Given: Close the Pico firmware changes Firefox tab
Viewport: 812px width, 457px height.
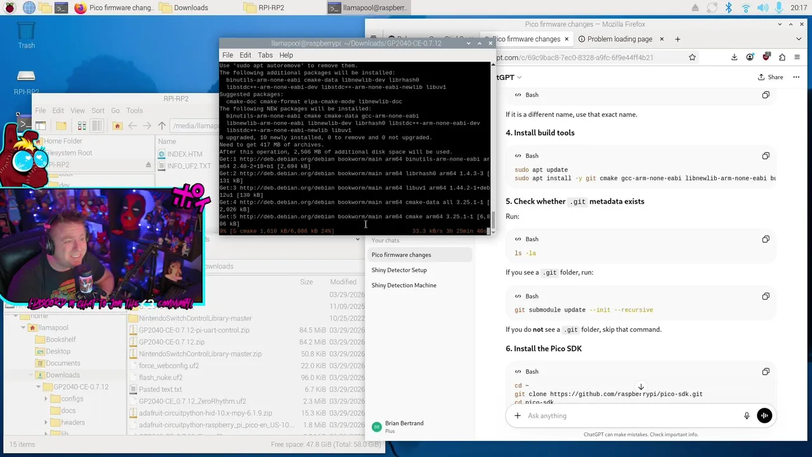Looking at the screenshot, I should tap(566, 39).
